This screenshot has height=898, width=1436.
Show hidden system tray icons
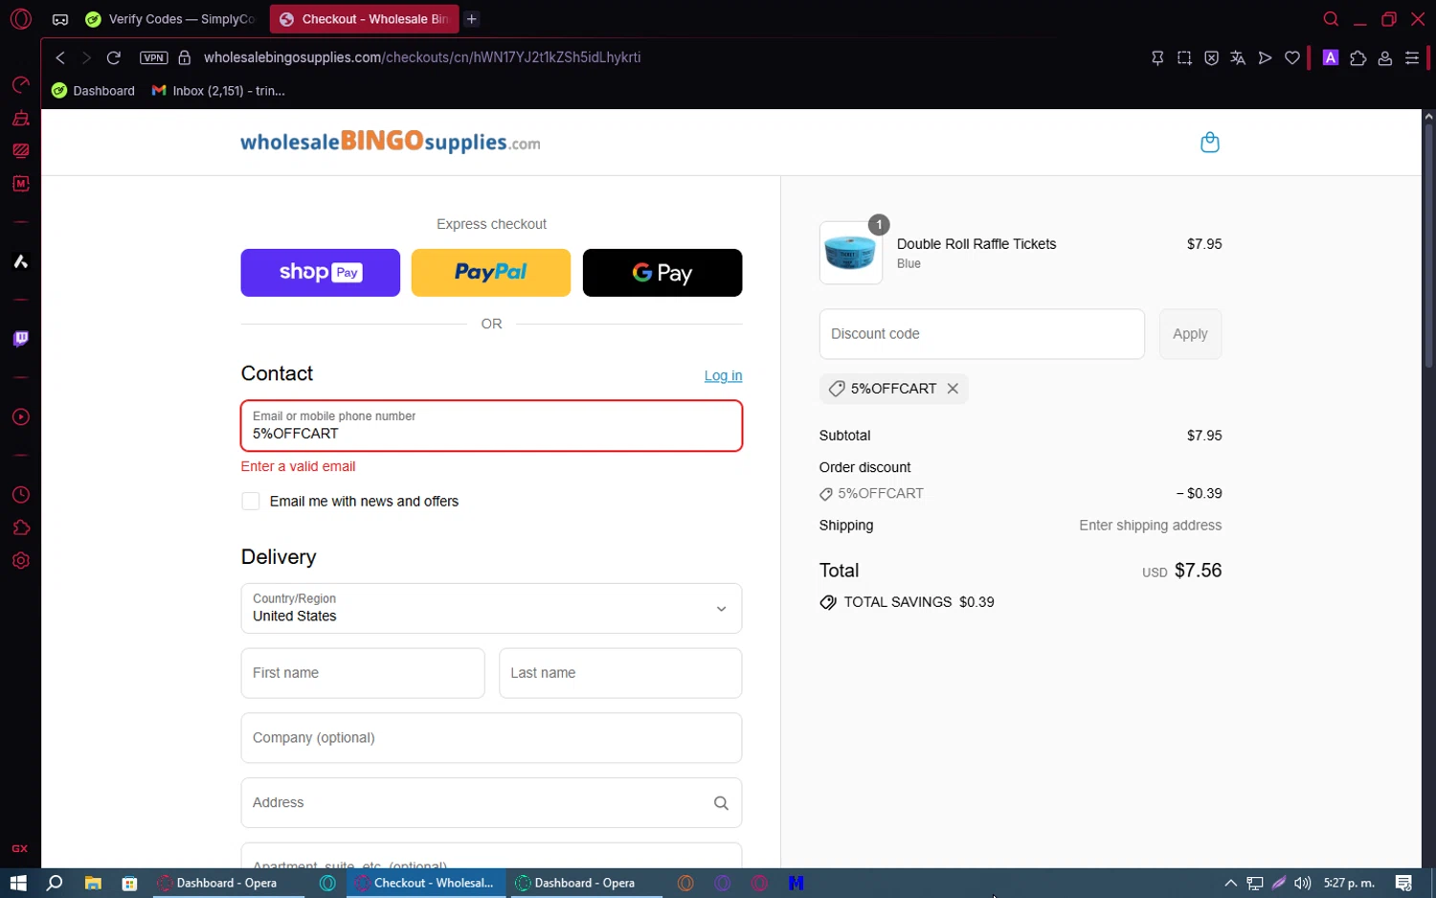1230,883
